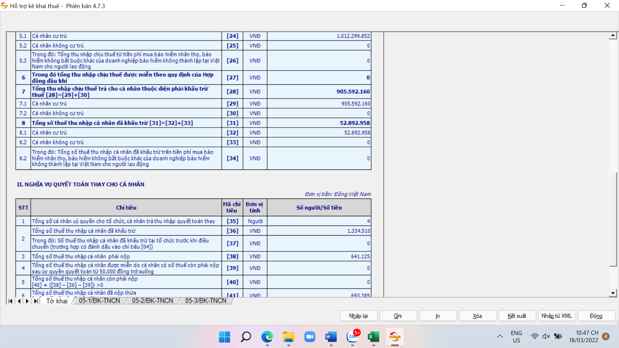Image resolution: width=619 pixels, height=348 pixels.
Task: Click next sheet navigation arrow
Action: (27, 301)
